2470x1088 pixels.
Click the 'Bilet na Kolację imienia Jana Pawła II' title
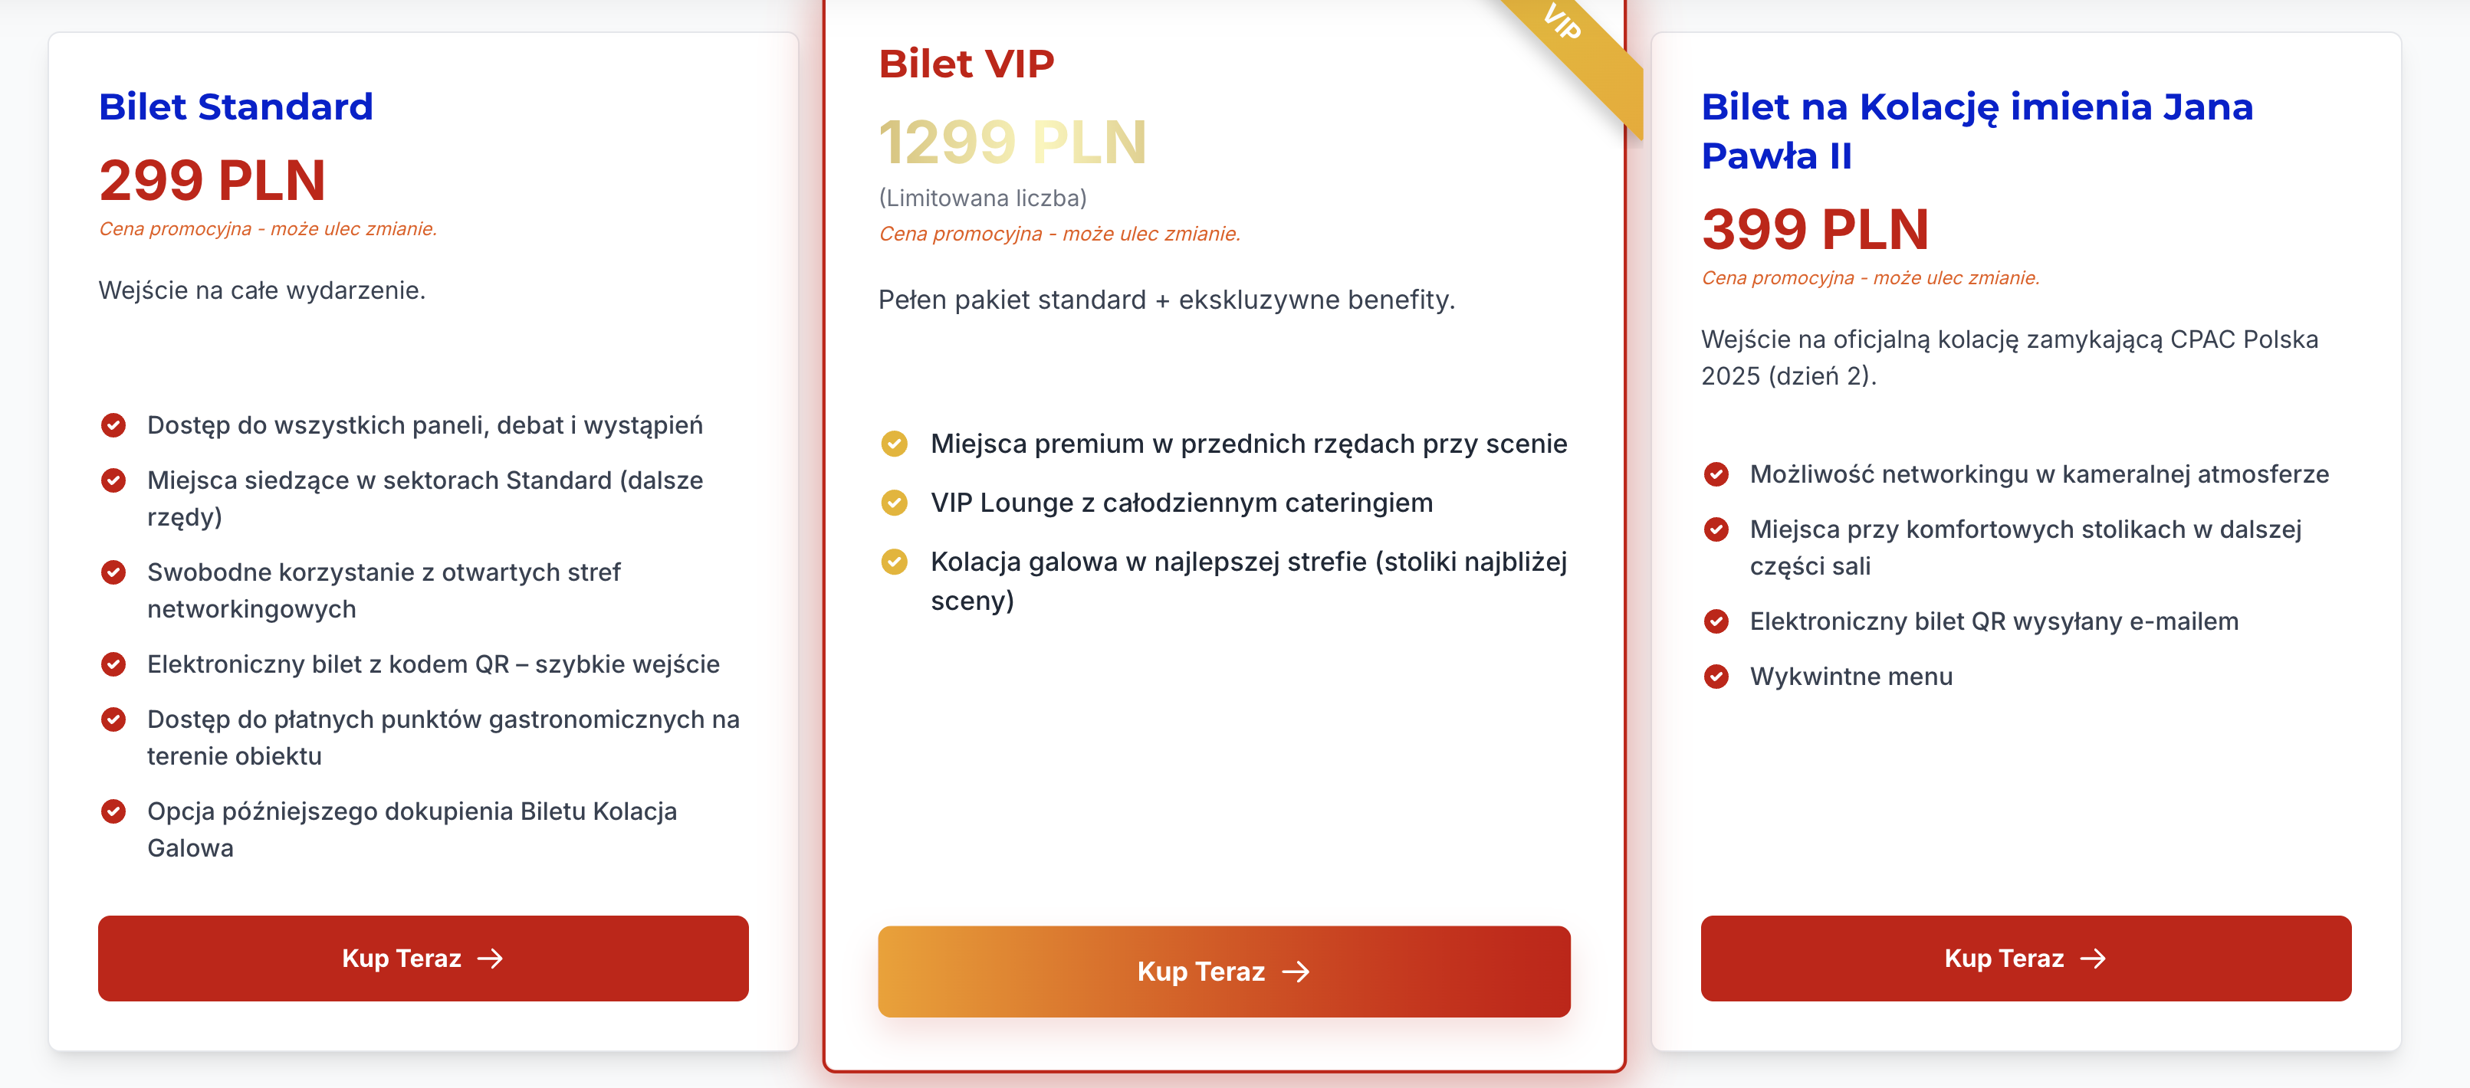tap(1976, 131)
